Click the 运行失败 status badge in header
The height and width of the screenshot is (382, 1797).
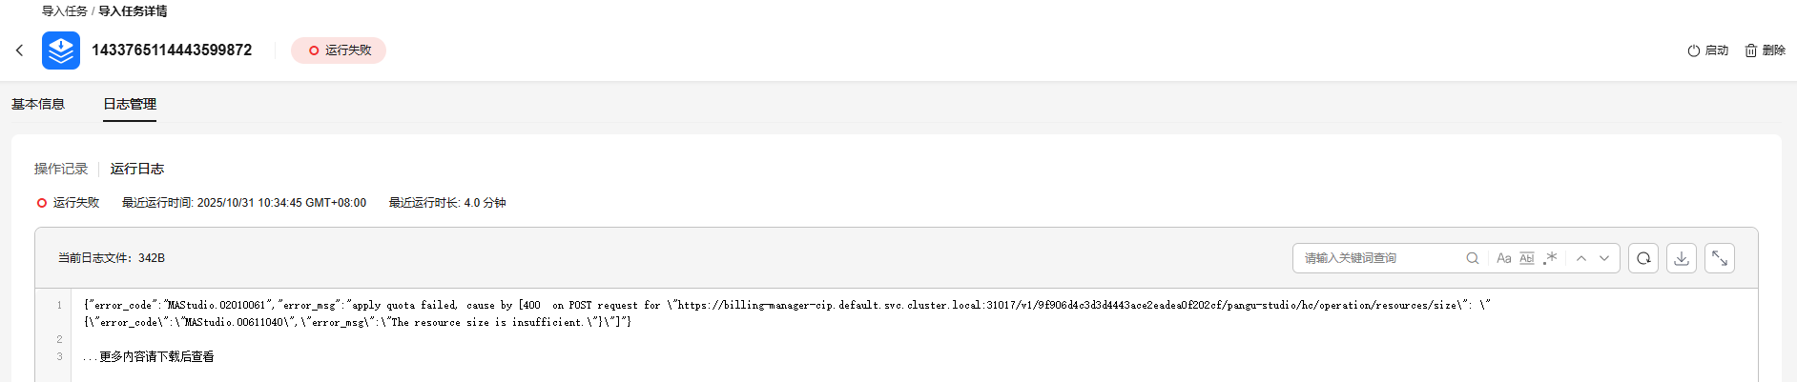click(x=339, y=50)
